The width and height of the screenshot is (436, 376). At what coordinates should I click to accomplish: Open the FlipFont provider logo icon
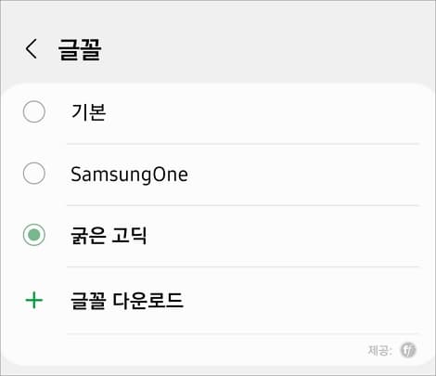pyautogui.click(x=408, y=350)
